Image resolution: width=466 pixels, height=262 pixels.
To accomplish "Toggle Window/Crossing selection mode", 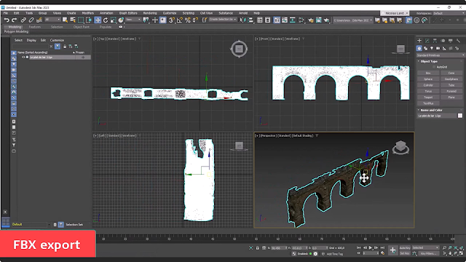I will (x=88, y=20).
